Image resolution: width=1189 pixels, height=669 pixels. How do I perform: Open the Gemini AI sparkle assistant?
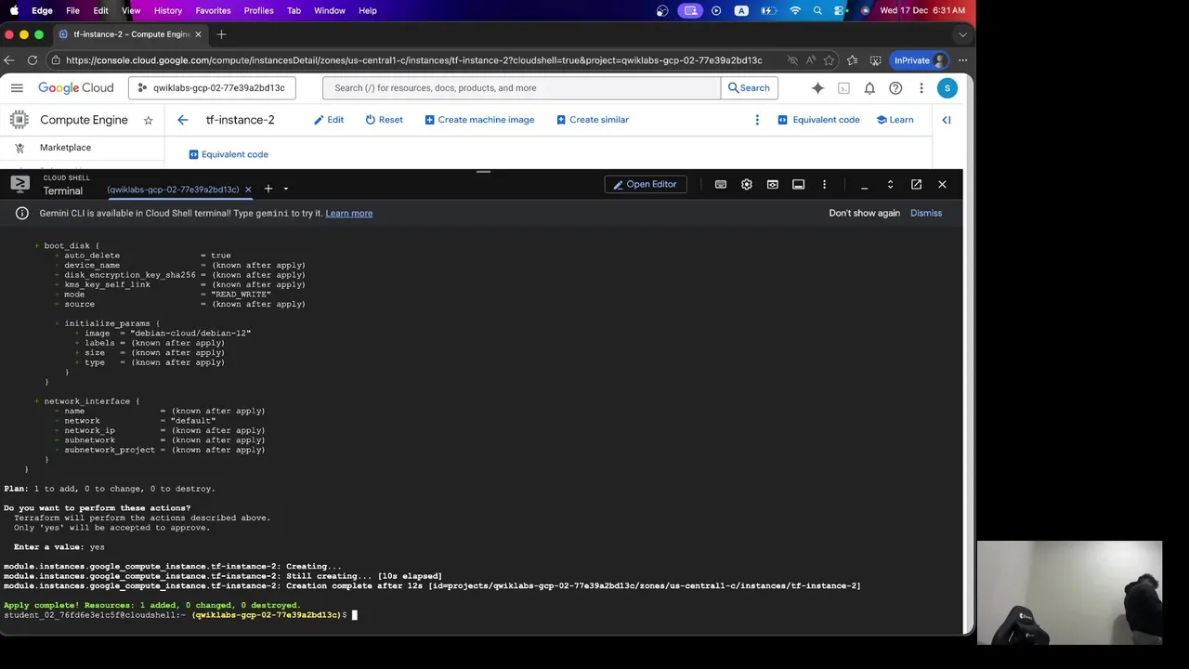pyautogui.click(x=817, y=88)
